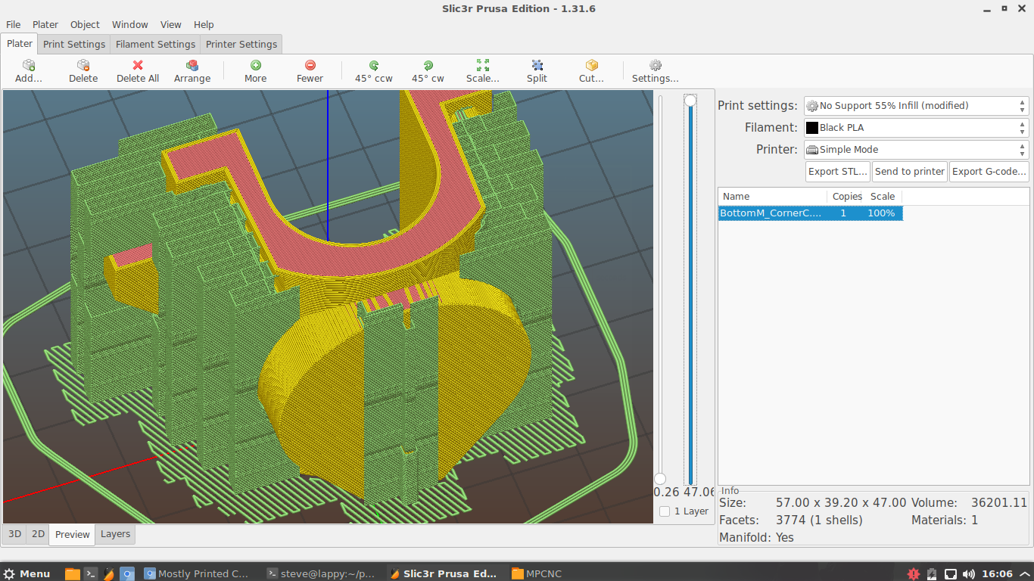This screenshot has width=1034, height=581.
Task: Rotate object 45° counter-clockwise
Action: (x=374, y=66)
